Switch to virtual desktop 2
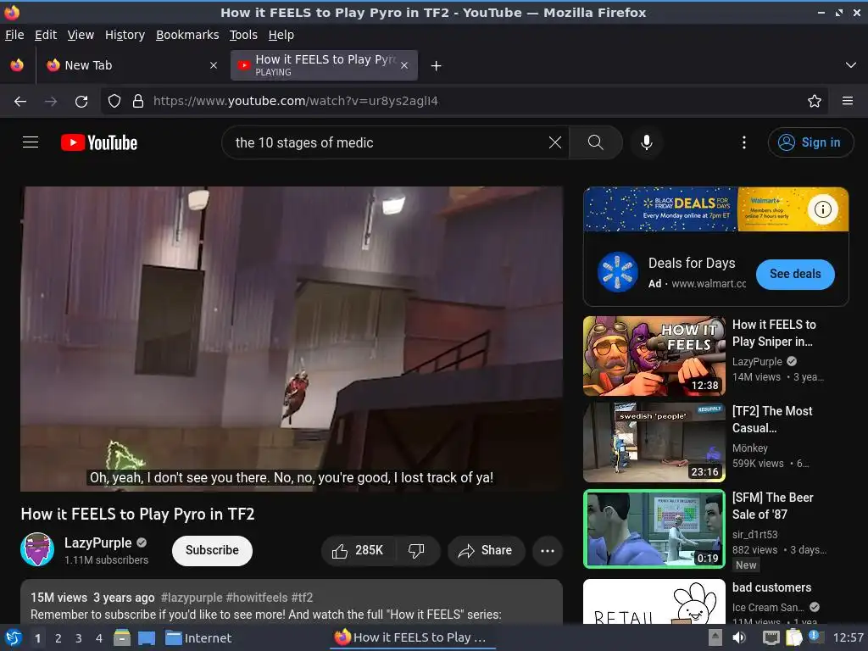 tap(58, 638)
